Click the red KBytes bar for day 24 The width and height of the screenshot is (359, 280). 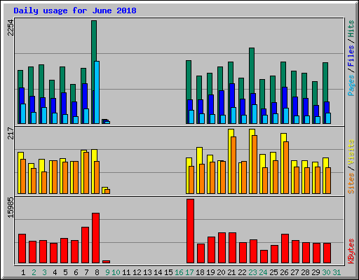pos(264,257)
